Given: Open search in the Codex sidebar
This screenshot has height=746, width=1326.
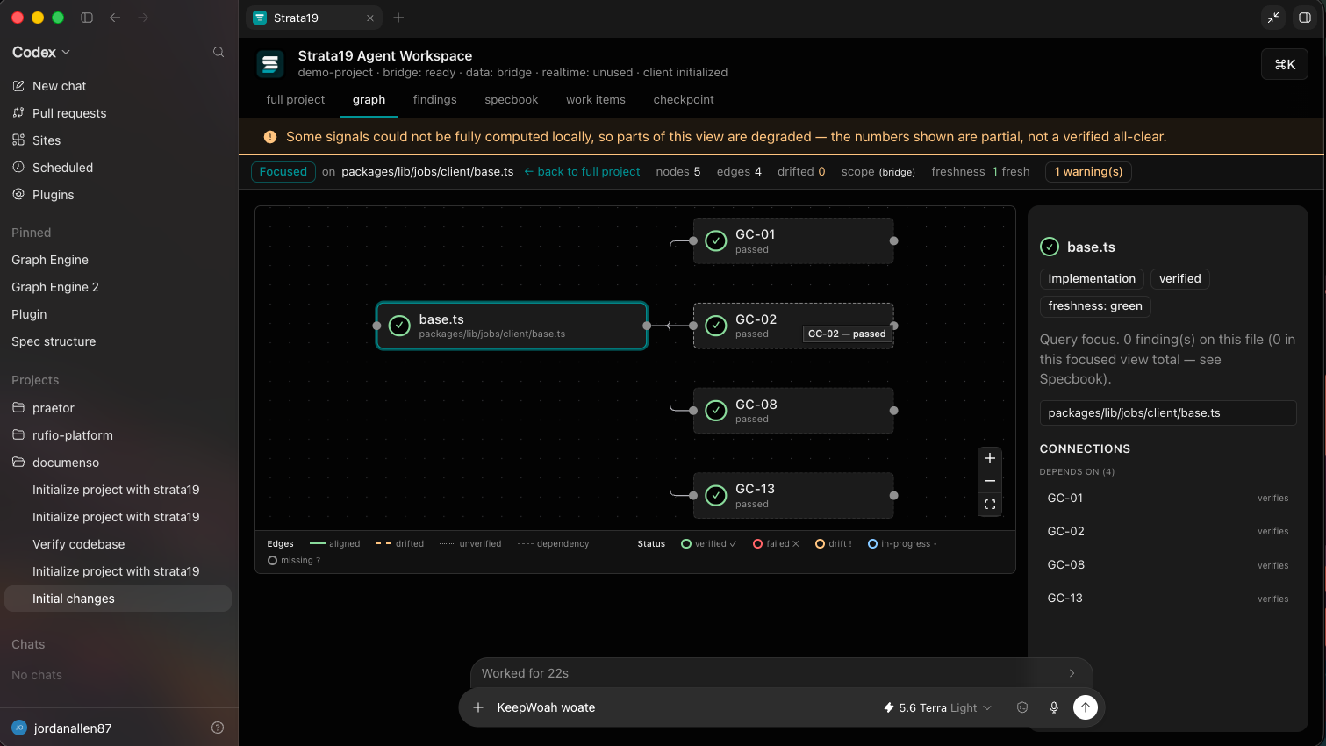Looking at the screenshot, I should click(219, 52).
